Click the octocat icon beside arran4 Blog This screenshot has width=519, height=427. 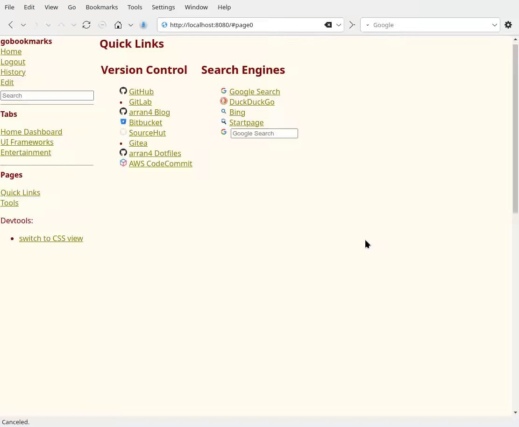coord(123,111)
